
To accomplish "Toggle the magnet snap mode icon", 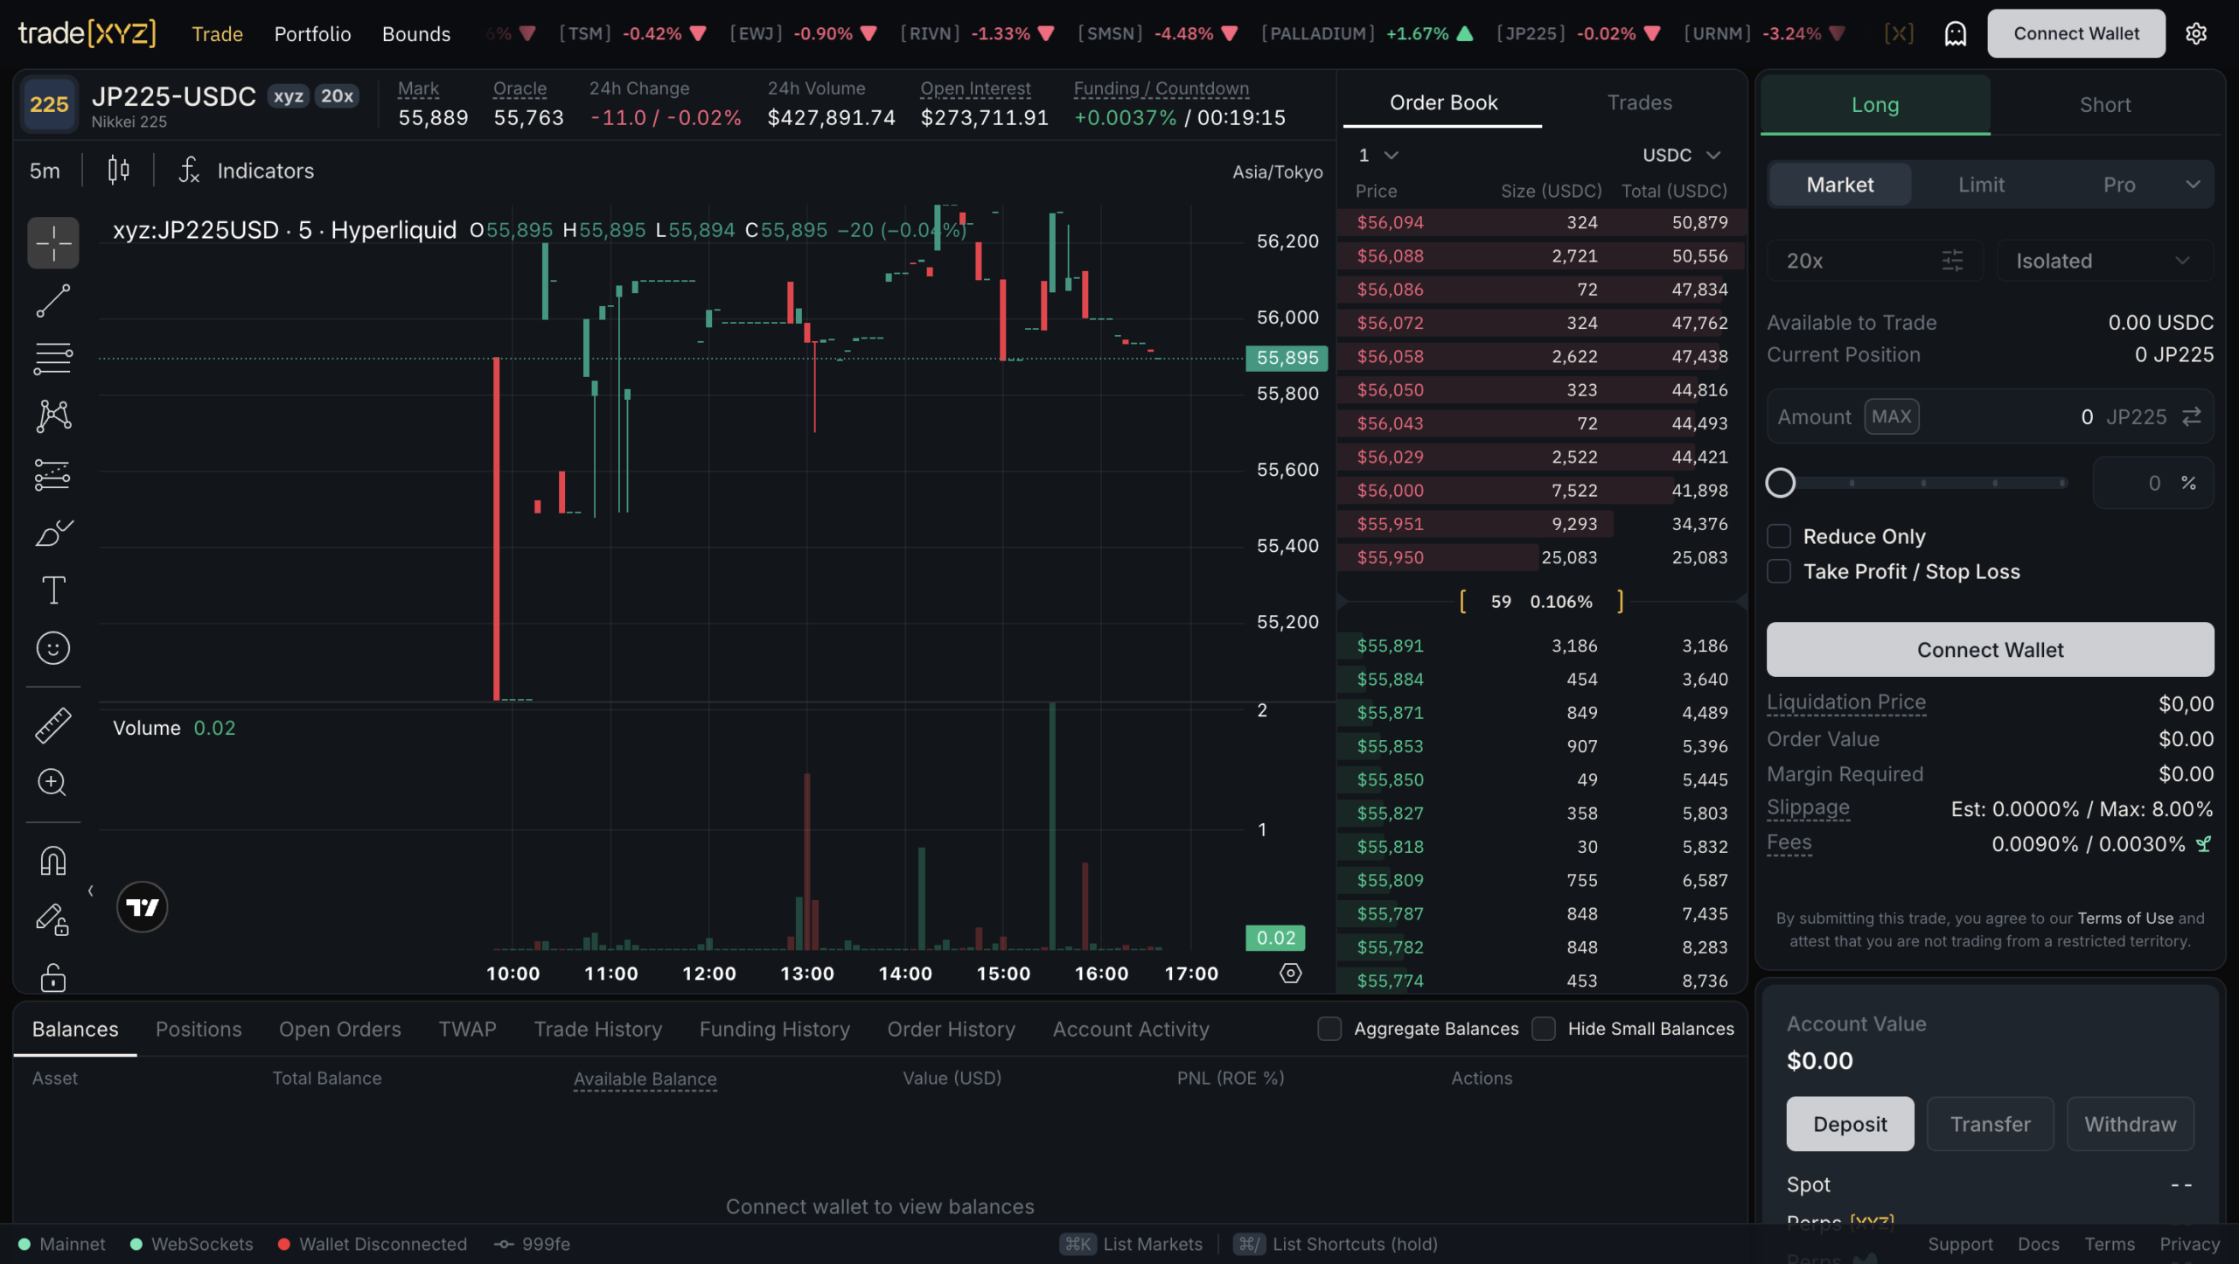I will [x=53, y=861].
